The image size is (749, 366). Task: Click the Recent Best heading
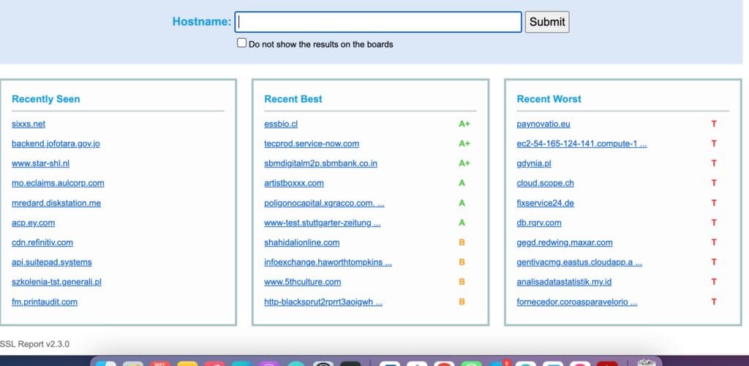tap(293, 99)
